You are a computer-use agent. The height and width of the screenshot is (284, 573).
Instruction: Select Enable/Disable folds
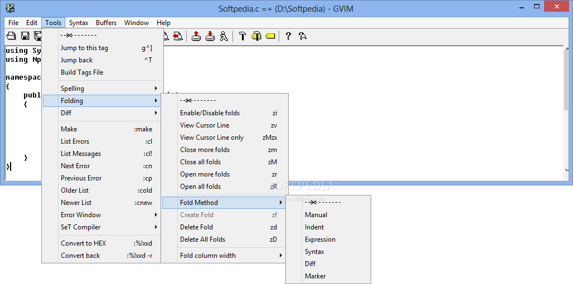(225, 113)
